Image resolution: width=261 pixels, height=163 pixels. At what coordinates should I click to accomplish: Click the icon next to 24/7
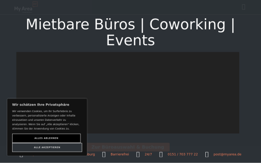tap(138, 154)
